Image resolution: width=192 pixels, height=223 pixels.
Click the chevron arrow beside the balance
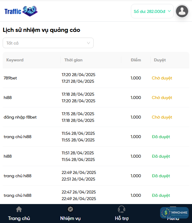[169, 11]
